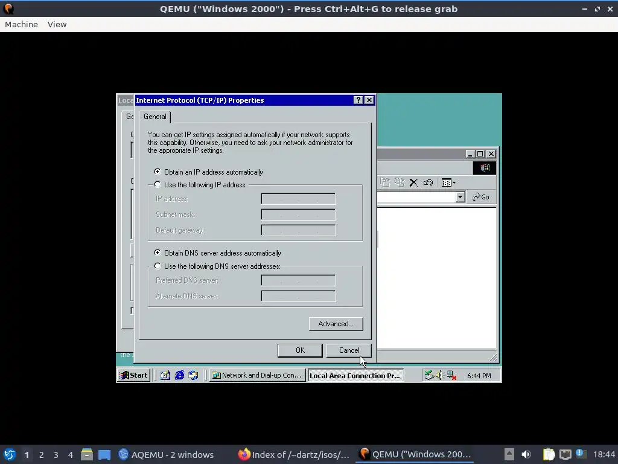618x464 pixels.
Task: Switch to Firefox Index of ~dartz/isos task
Action: [x=294, y=455]
